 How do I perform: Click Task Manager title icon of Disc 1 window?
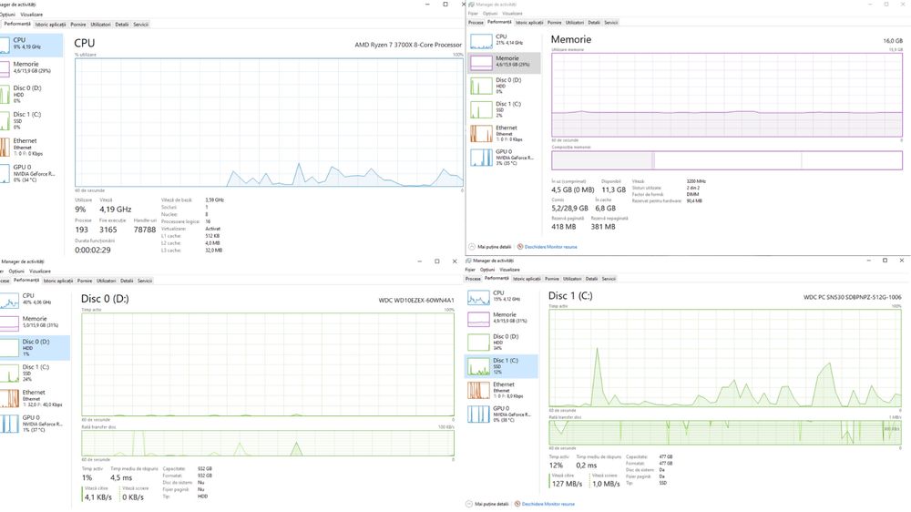tap(469, 261)
